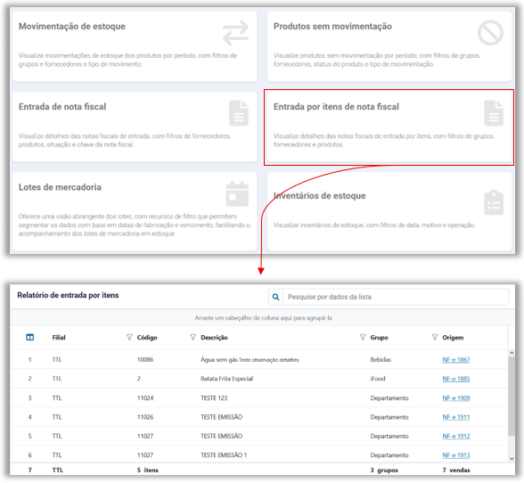Click the document icon on Entrada por itens card
The width and height of the screenshot is (524, 483).
[x=494, y=113]
